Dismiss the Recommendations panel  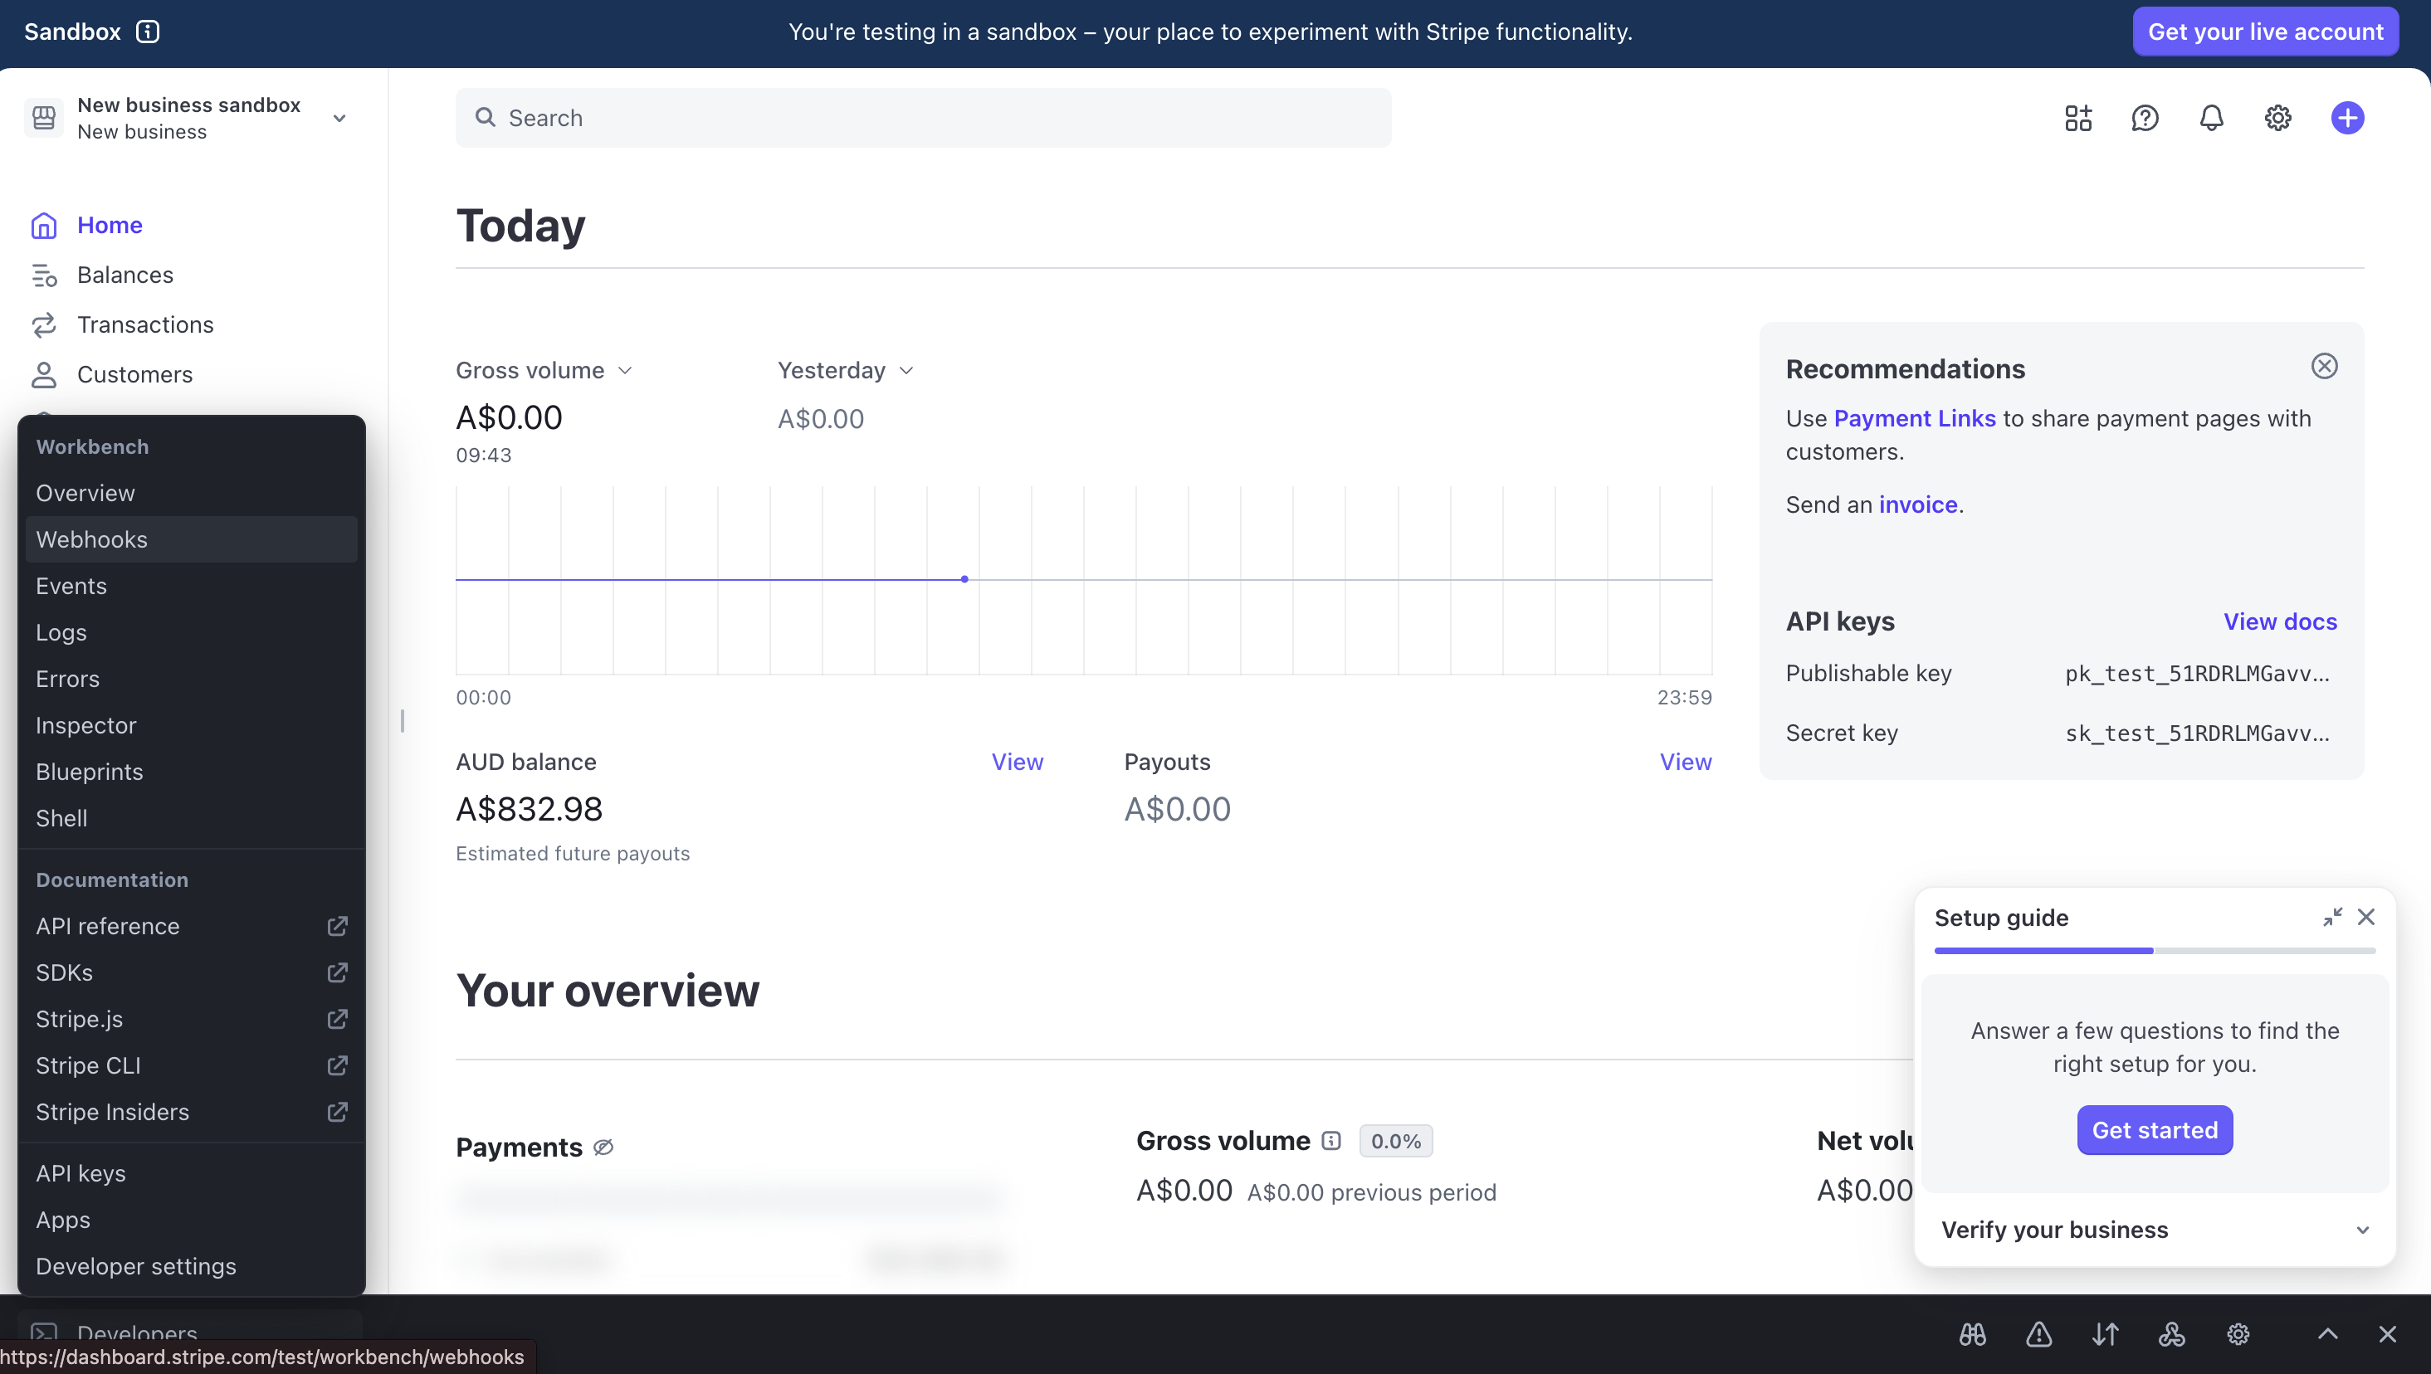(x=2323, y=366)
